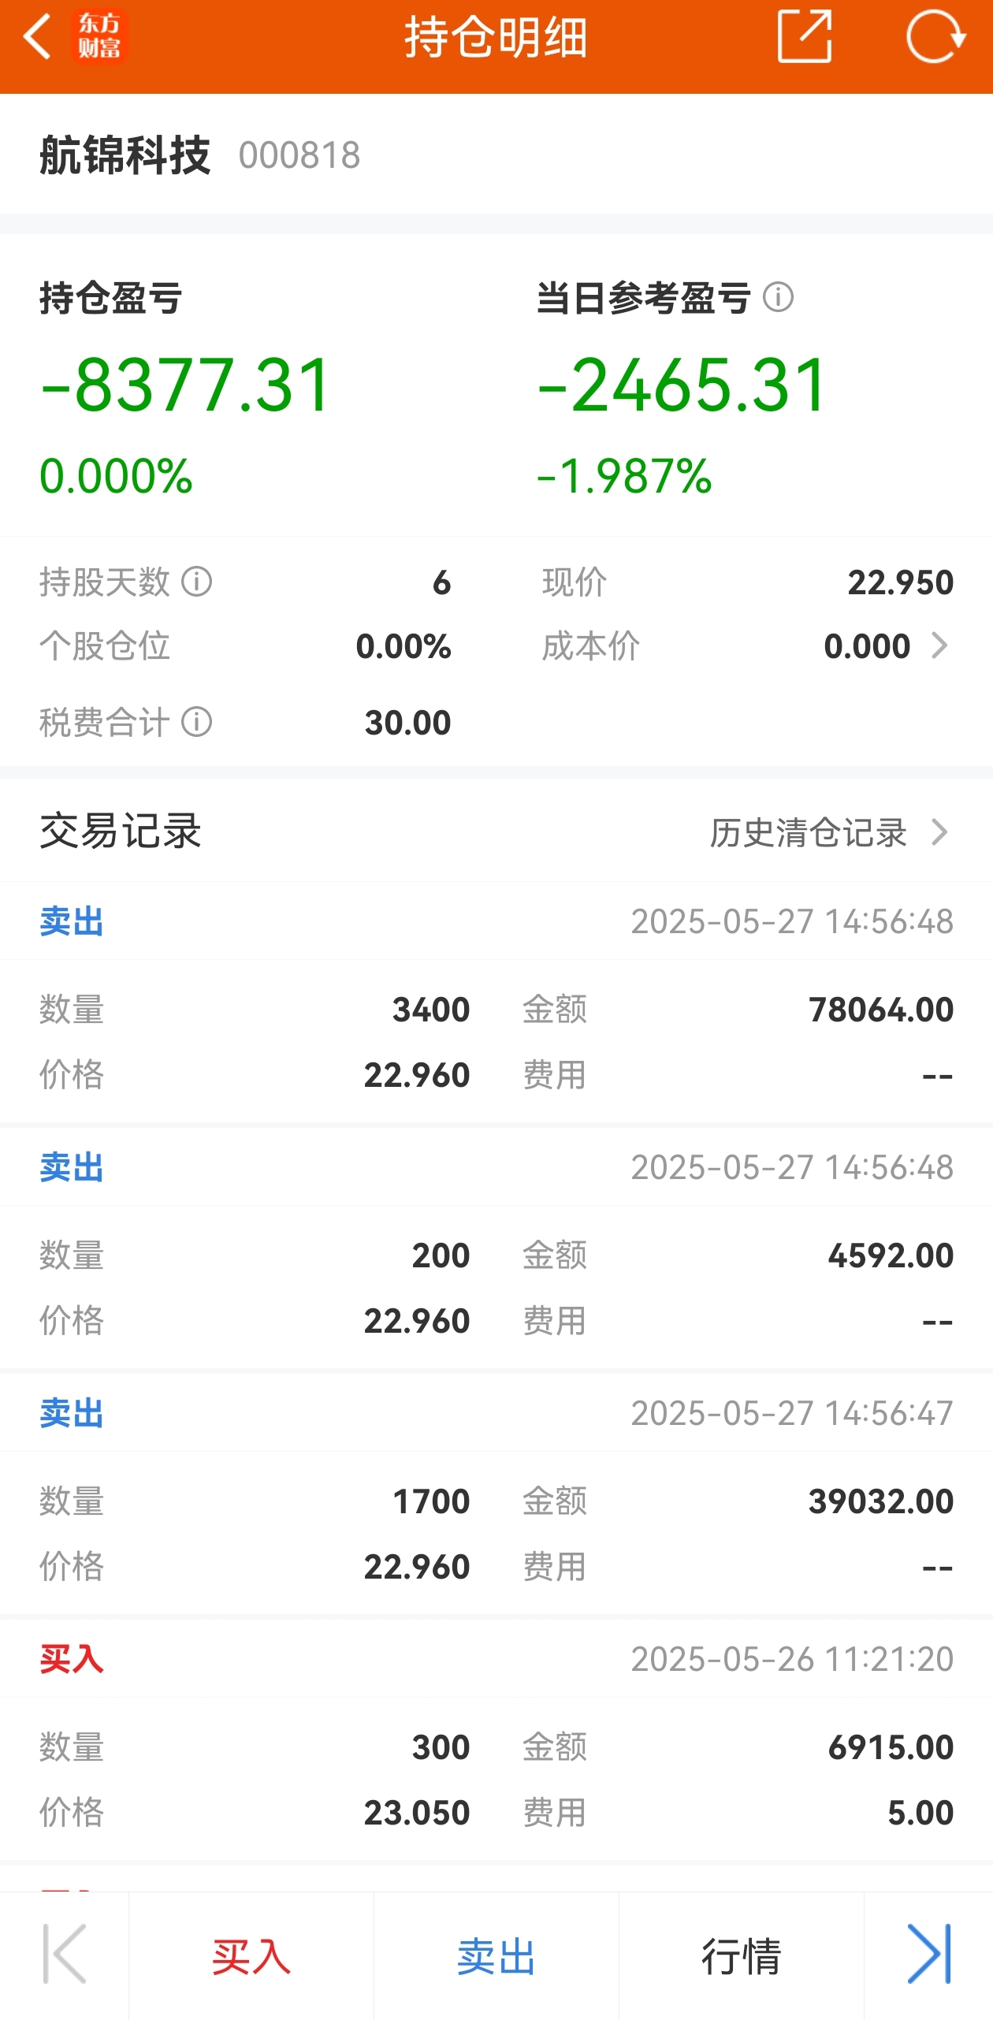Show info for 税费合计

(196, 722)
